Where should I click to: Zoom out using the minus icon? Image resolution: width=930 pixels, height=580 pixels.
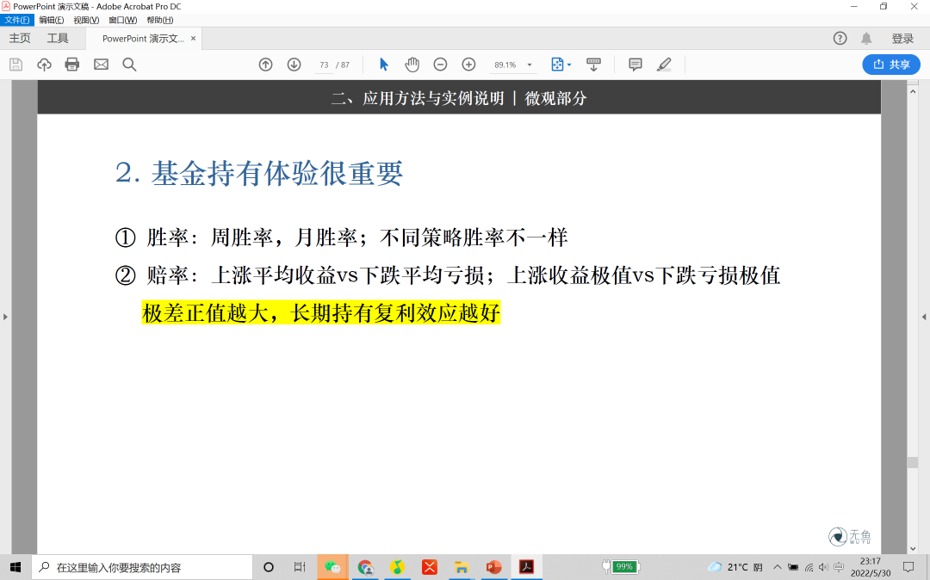pos(440,64)
